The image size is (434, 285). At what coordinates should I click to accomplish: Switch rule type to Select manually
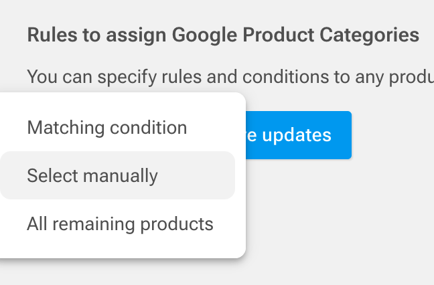point(92,175)
